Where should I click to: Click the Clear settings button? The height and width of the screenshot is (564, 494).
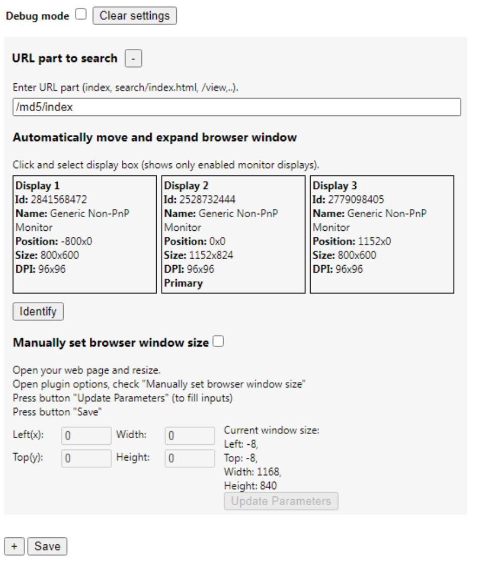click(134, 16)
